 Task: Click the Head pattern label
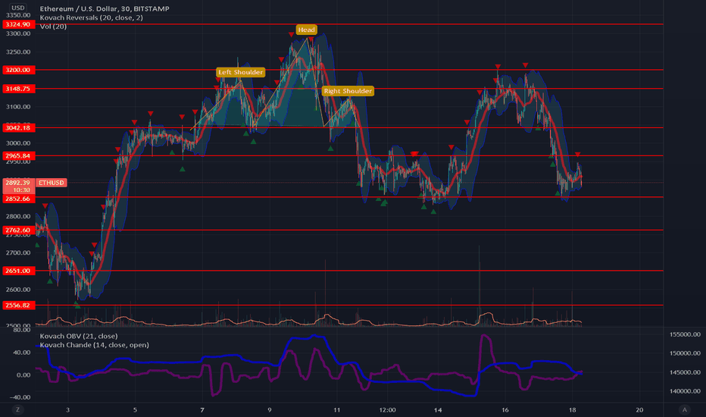point(307,30)
